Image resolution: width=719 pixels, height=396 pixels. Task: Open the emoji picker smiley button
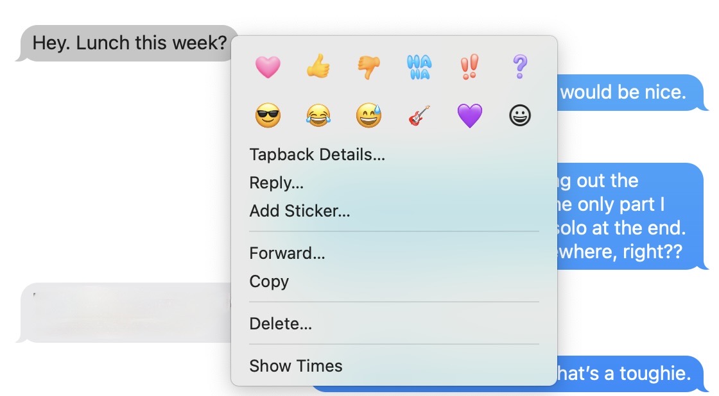tap(519, 117)
